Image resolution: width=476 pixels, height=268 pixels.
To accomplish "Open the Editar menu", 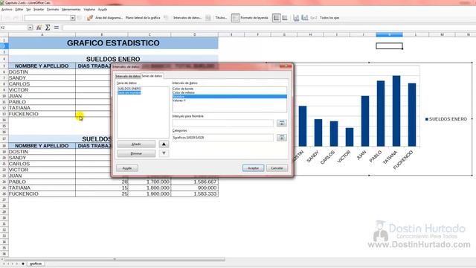I will (x=19, y=10).
